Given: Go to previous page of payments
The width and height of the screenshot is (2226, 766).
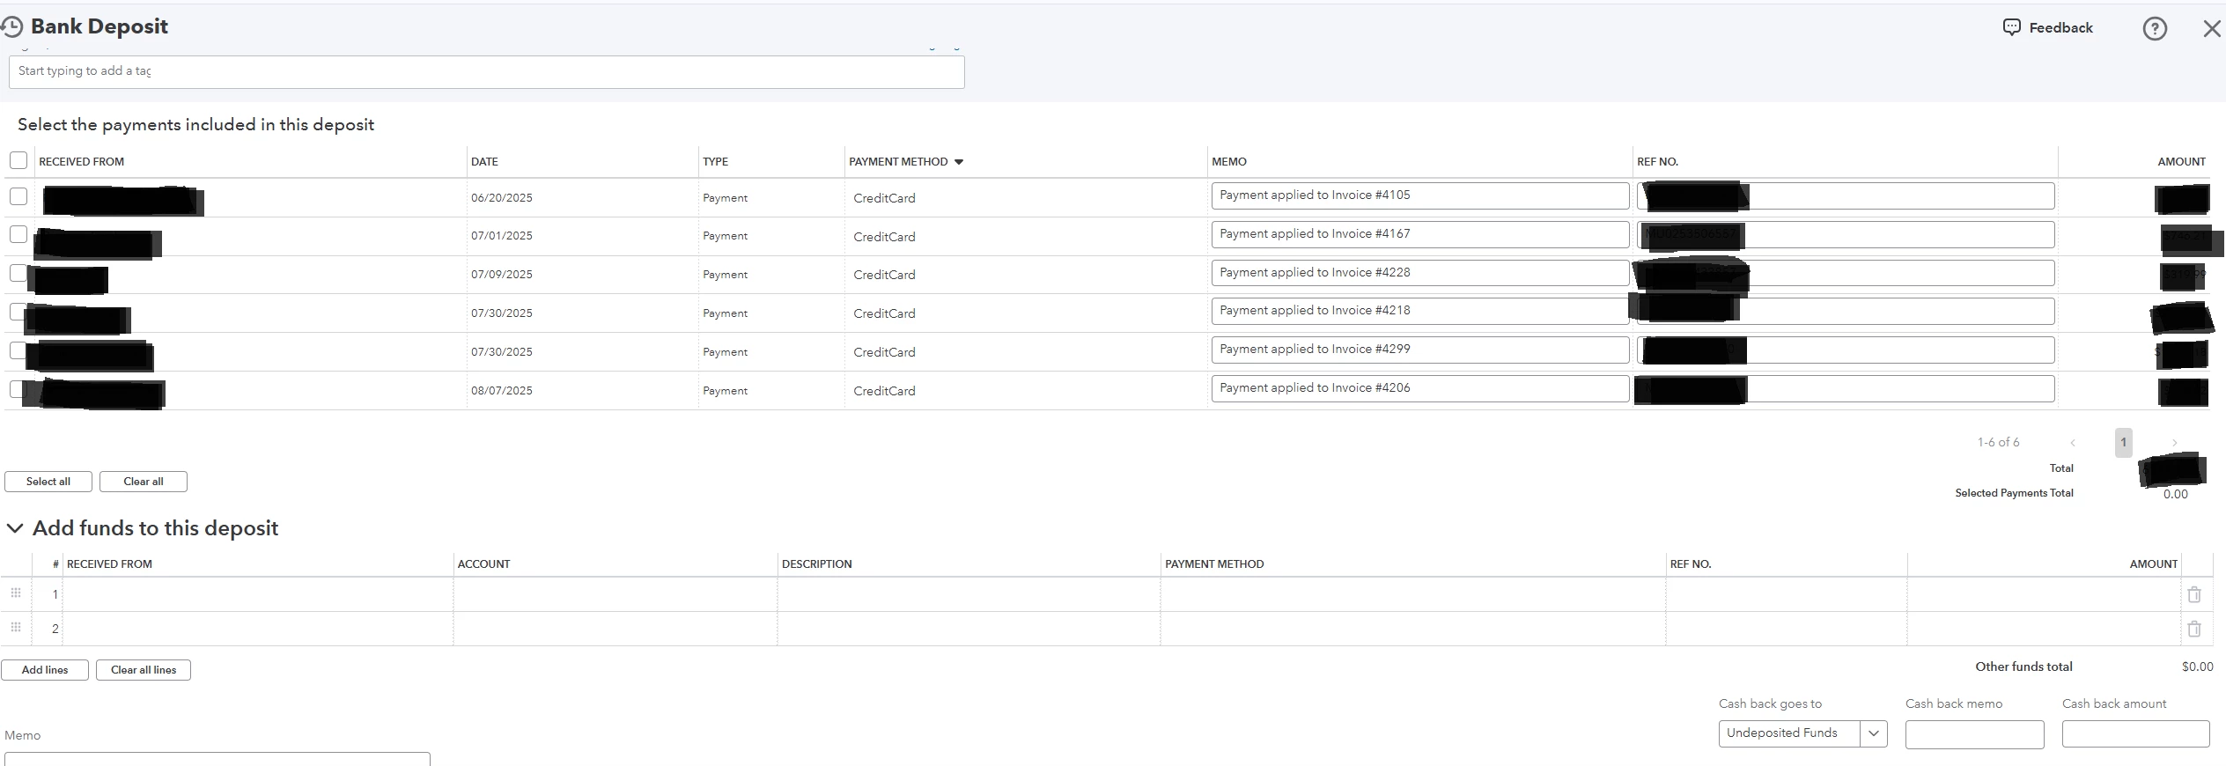Looking at the screenshot, I should (x=2073, y=443).
